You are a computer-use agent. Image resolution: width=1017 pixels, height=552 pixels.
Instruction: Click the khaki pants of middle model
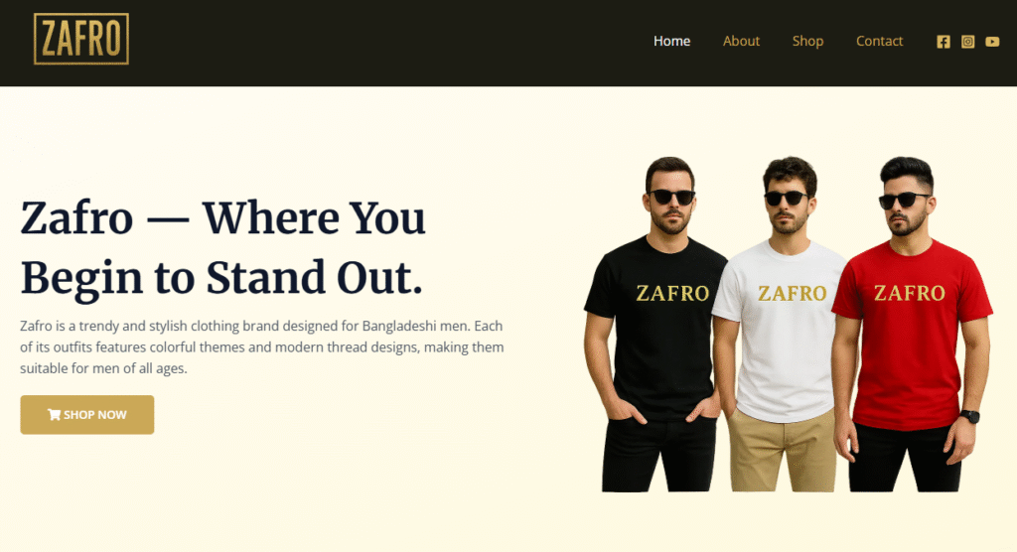pyautogui.click(x=782, y=451)
